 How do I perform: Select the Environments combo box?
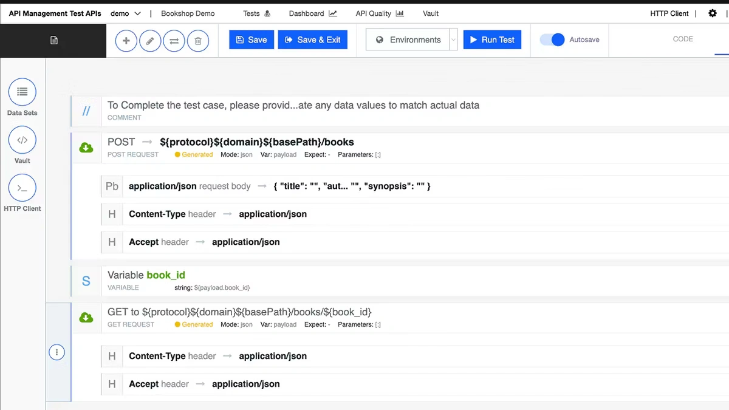(x=408, y=40)
